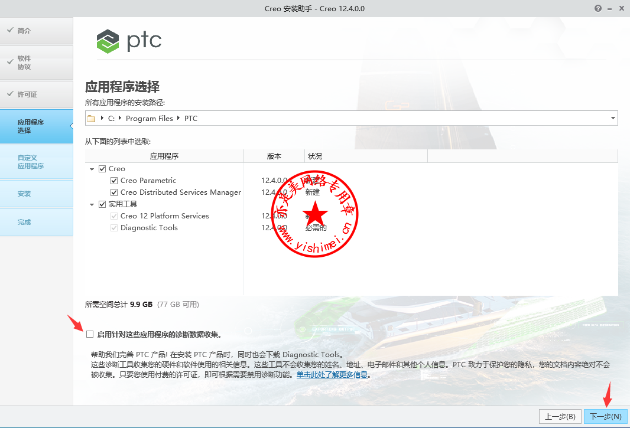Go to the 软件协议 step
630x428 pixels.
click(x=37, y=63)
